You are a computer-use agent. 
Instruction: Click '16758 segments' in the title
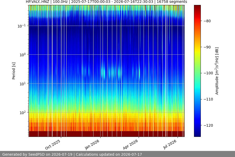(x=172, y=2)
